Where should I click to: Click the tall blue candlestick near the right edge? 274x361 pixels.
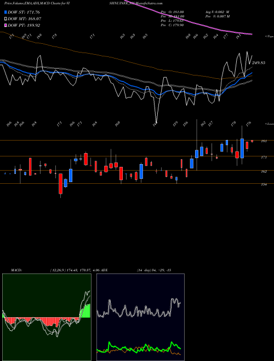[242, 148]
